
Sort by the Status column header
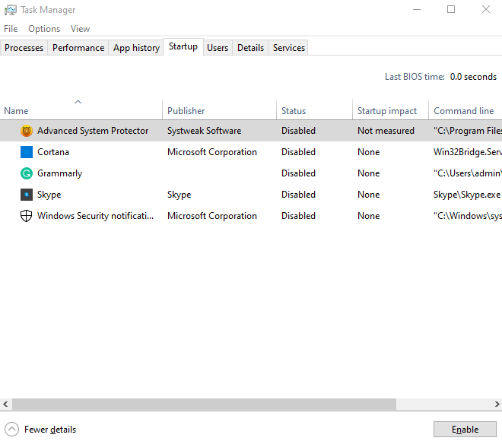pyautogui.click(x=314, y=109)
